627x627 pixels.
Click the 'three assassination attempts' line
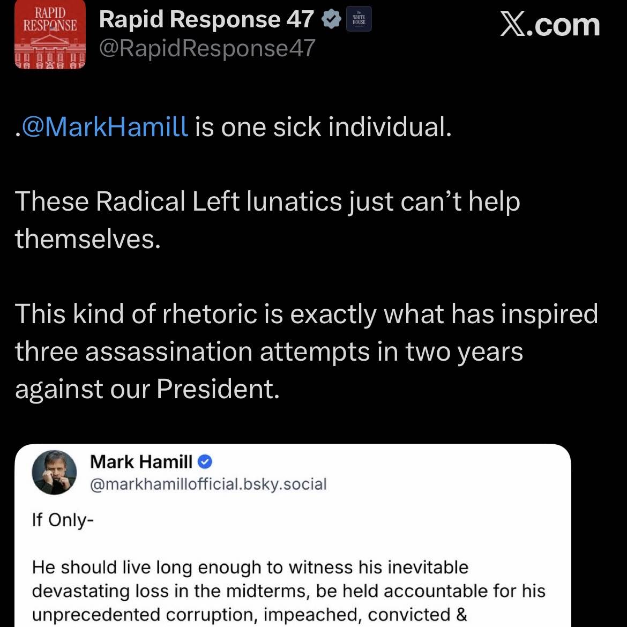point(268,352)
